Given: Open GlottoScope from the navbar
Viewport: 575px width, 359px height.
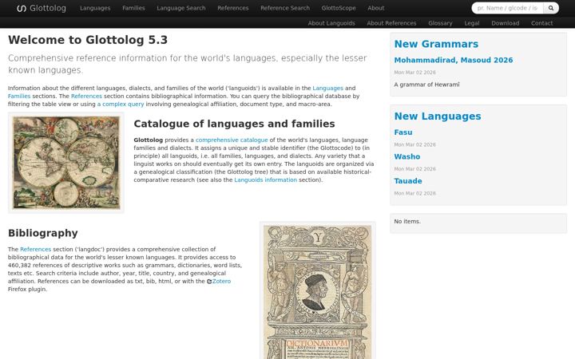Looking at the screenshot, I should point(339,8).
